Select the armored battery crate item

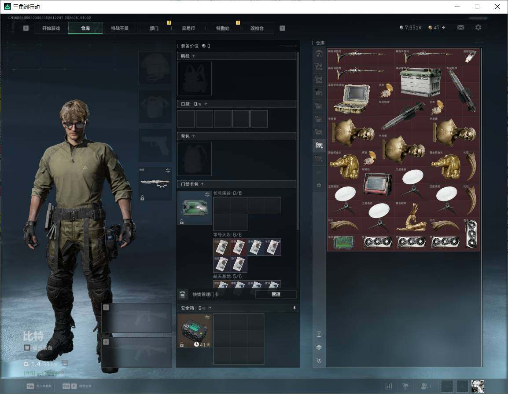420,82
